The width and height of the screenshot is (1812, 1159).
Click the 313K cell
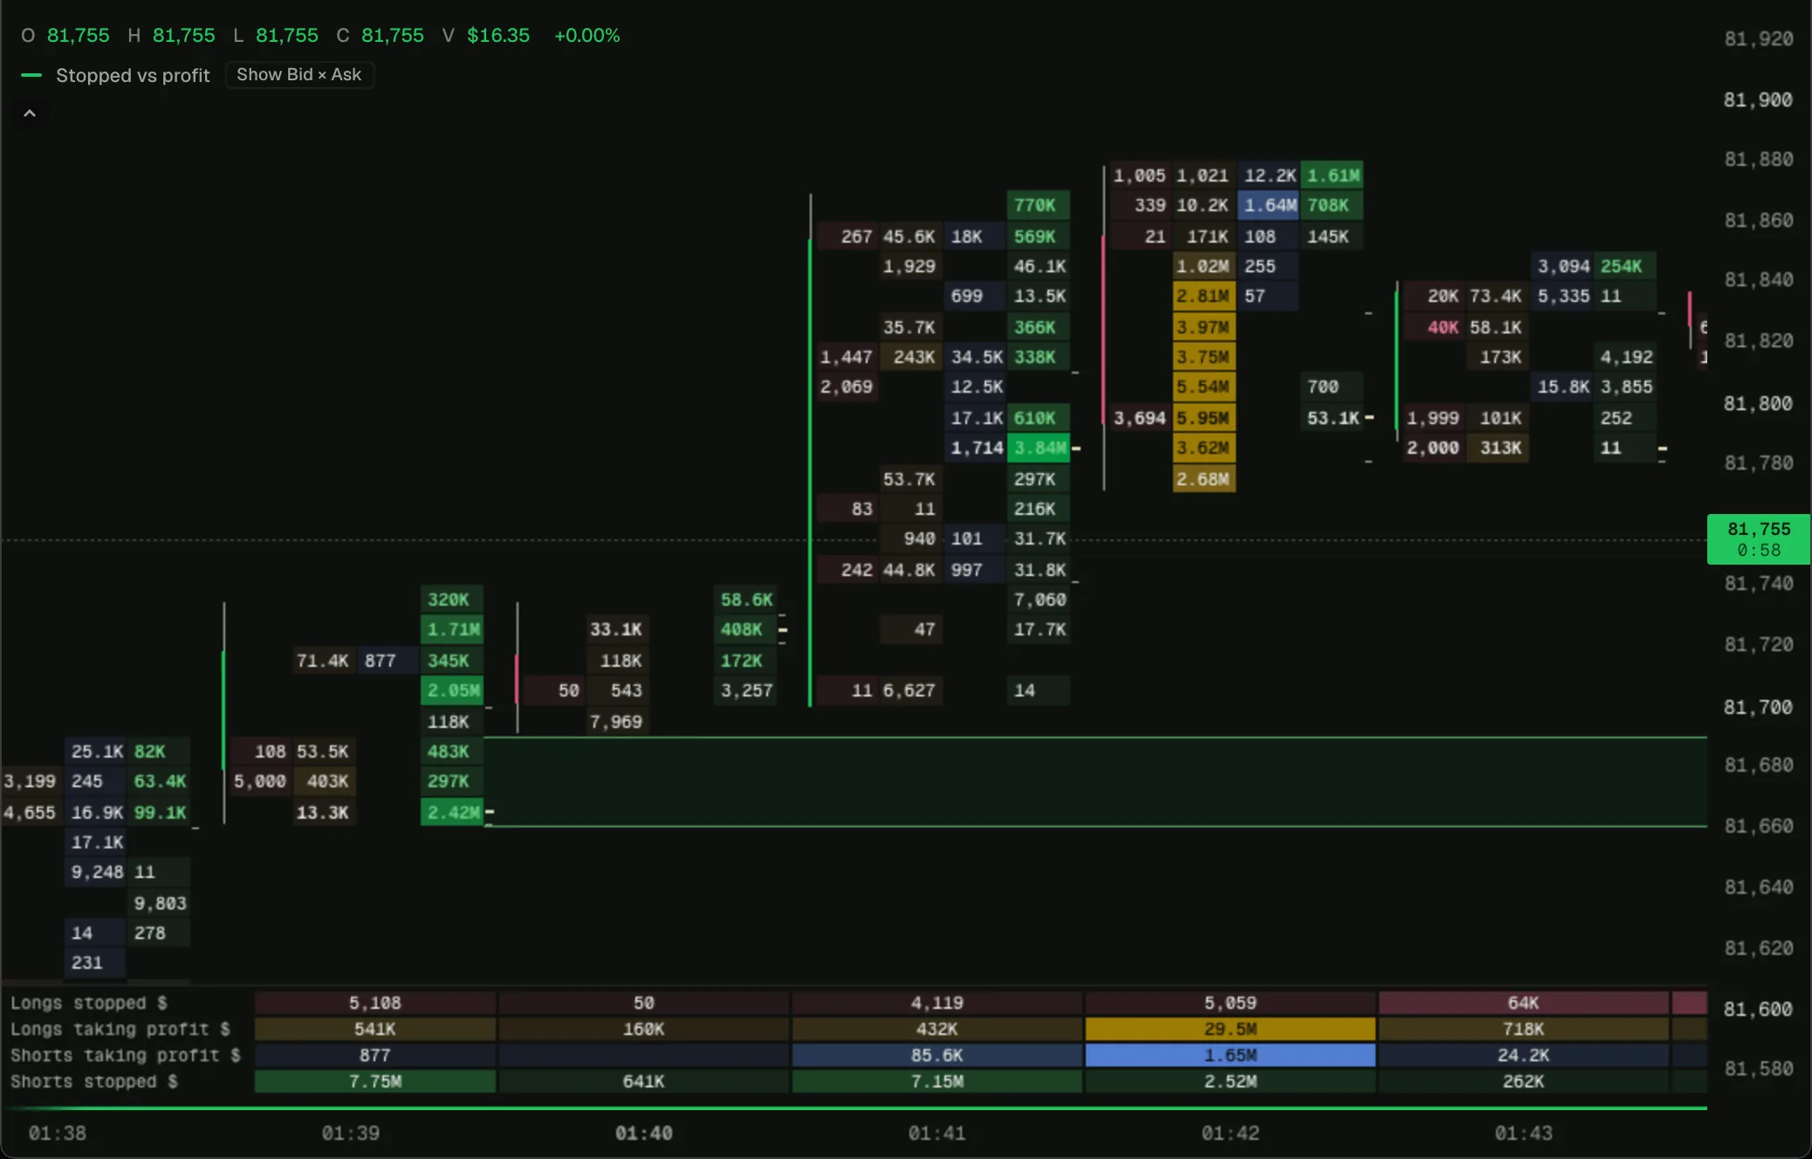[1498, 448]
